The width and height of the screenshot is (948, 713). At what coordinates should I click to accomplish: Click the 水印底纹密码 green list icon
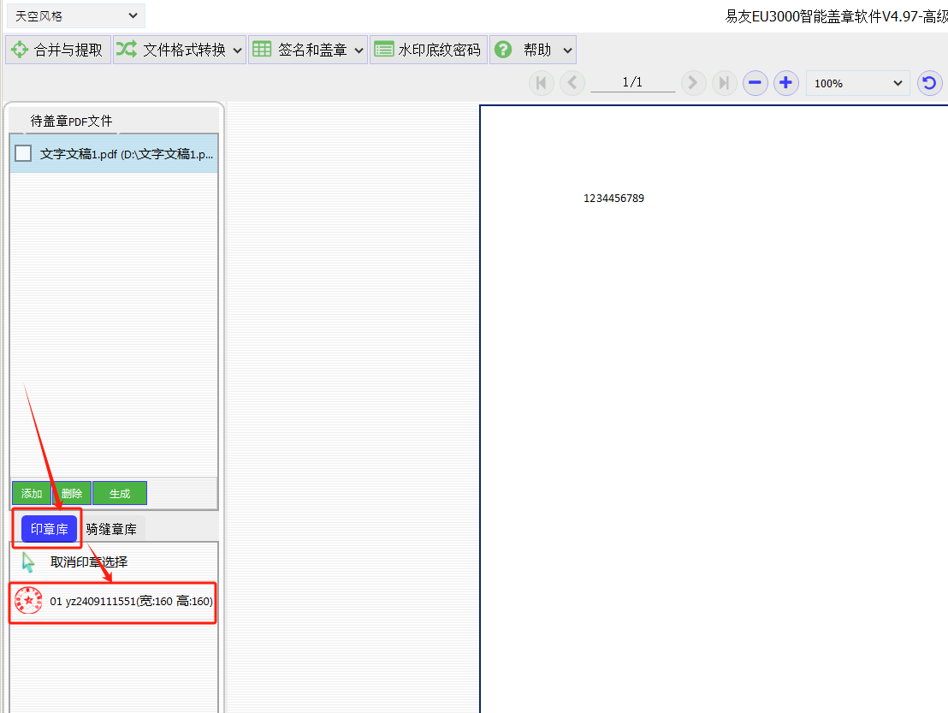tap(384, 49)
